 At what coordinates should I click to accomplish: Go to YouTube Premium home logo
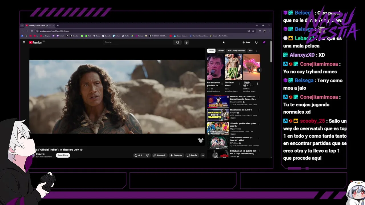(x=36, y=42)
